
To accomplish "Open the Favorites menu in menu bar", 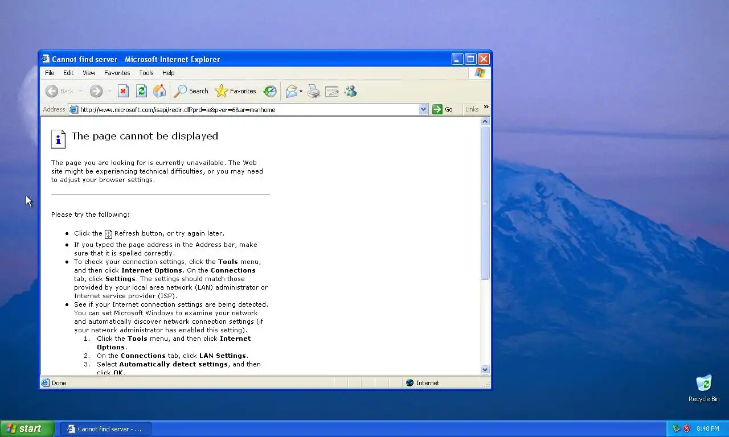I will [x=117, y=73].
